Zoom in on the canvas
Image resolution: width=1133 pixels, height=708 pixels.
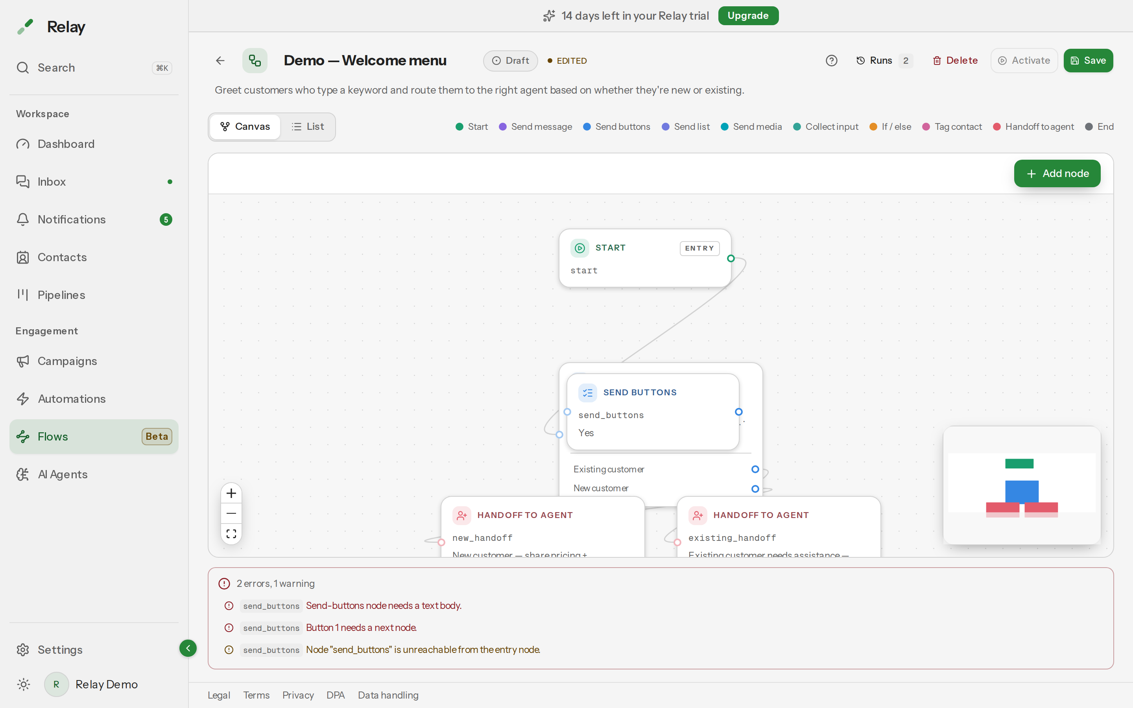click(x=231, y=493)
